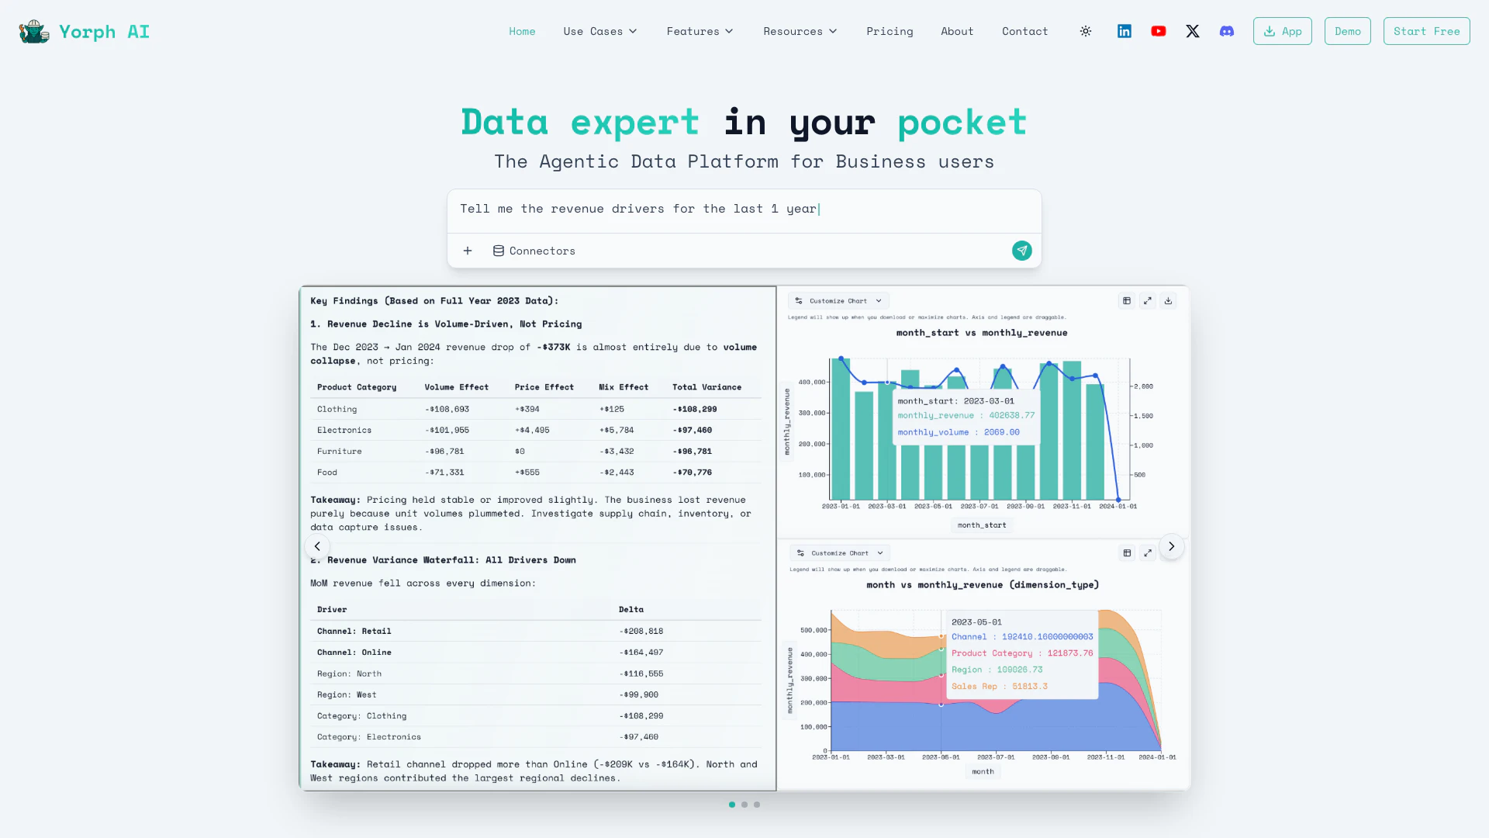The height and width of the screenshot is (838, 1489).
Task: Show table view for top chart
Action: (x=1127, y=301)
